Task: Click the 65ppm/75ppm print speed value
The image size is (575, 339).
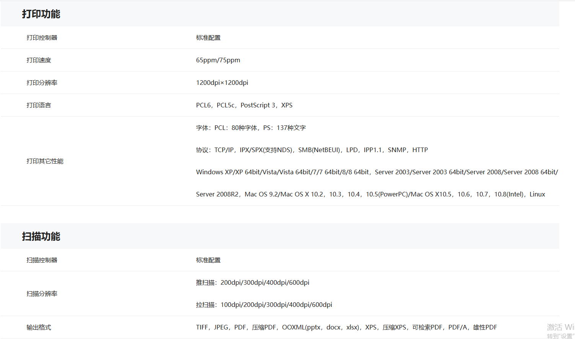Action: pyautogui.click(x=218, y=60)
